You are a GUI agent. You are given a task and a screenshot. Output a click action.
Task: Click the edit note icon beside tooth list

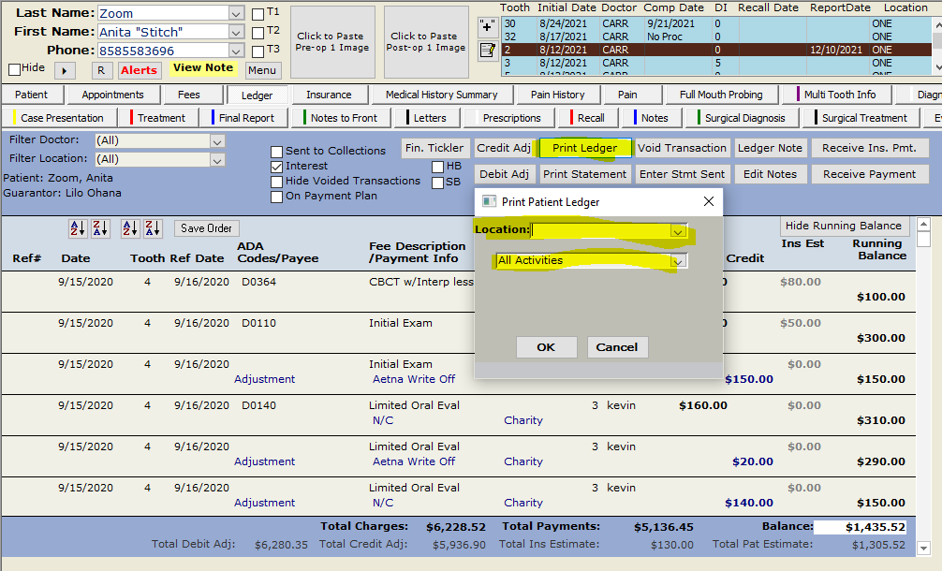pyautogui.click(x=487, y=51)
